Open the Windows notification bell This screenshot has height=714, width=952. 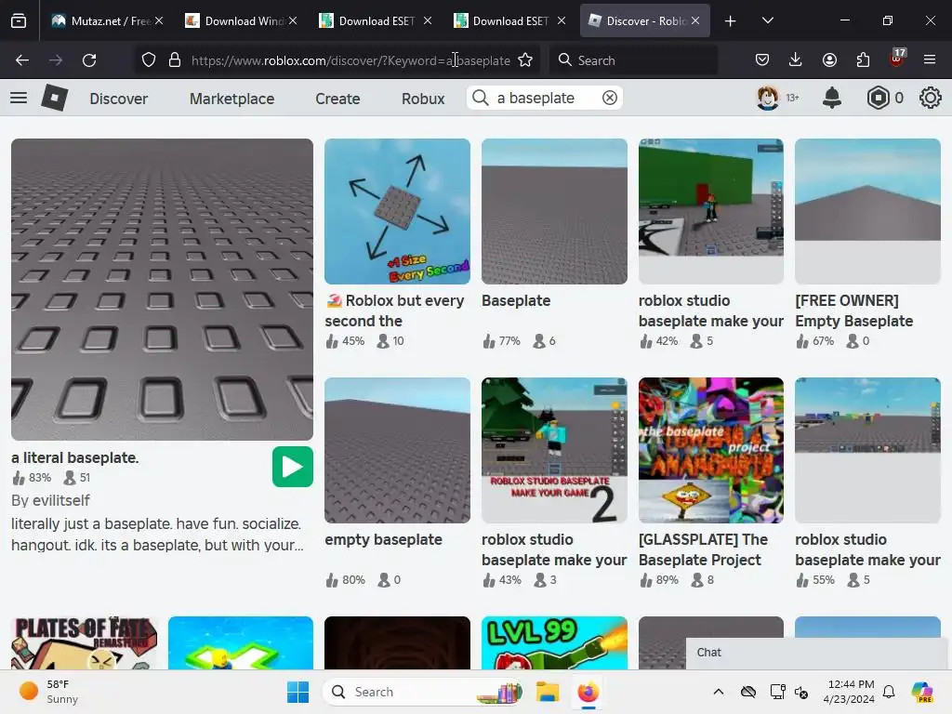tap(889, 692)
